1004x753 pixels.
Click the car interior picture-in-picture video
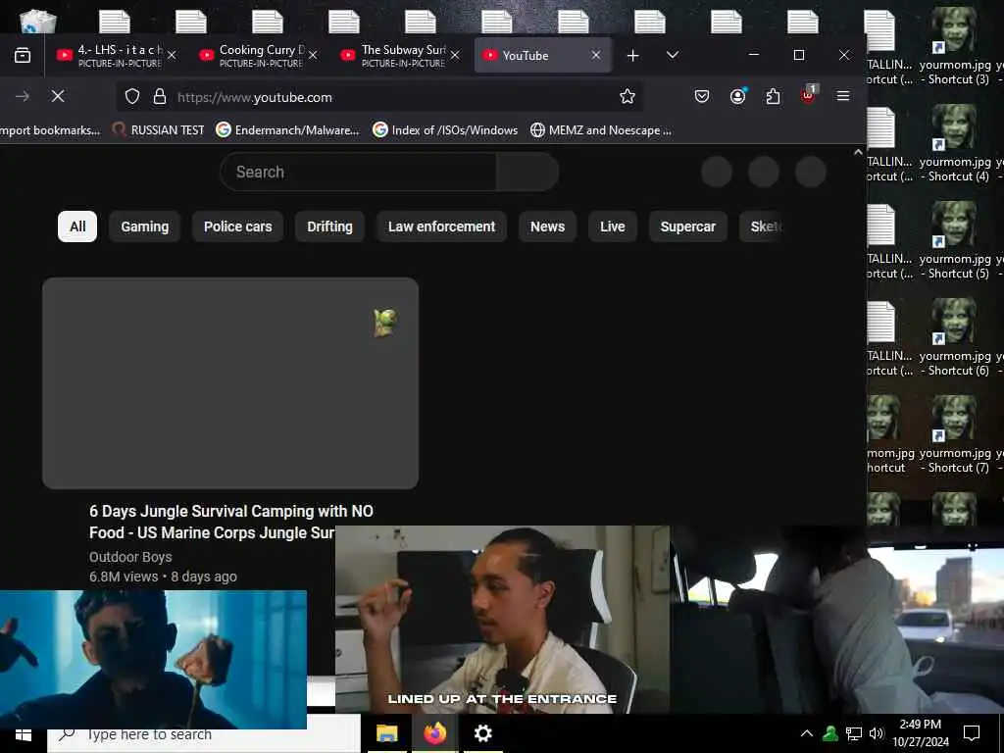pos(837,620)
